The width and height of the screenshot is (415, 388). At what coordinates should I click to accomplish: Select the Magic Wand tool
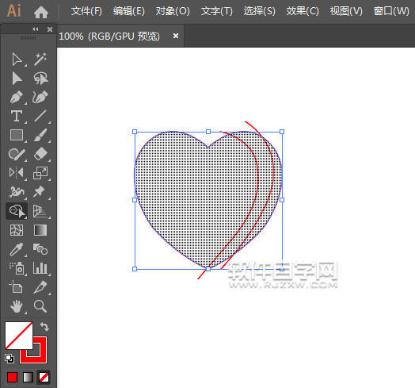(x=40, y=59)
